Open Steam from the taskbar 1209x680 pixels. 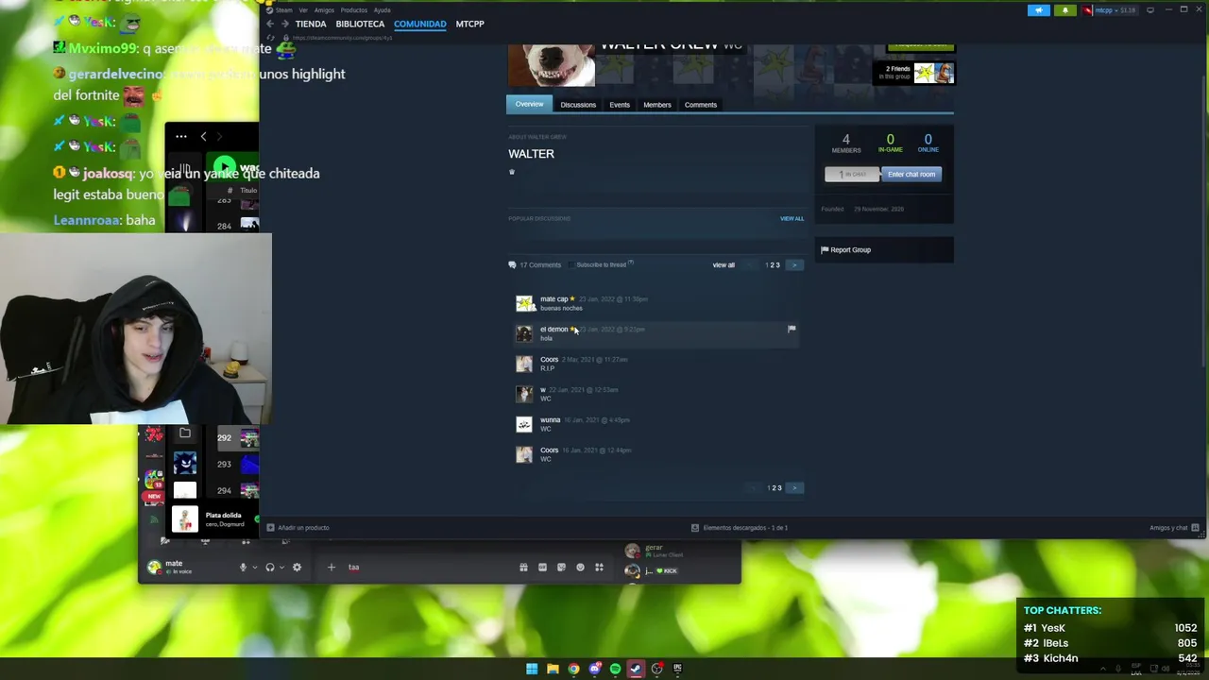coord(636,669)
